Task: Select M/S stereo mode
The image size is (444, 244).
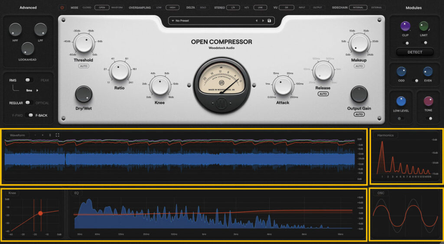Action: [247, 8]
